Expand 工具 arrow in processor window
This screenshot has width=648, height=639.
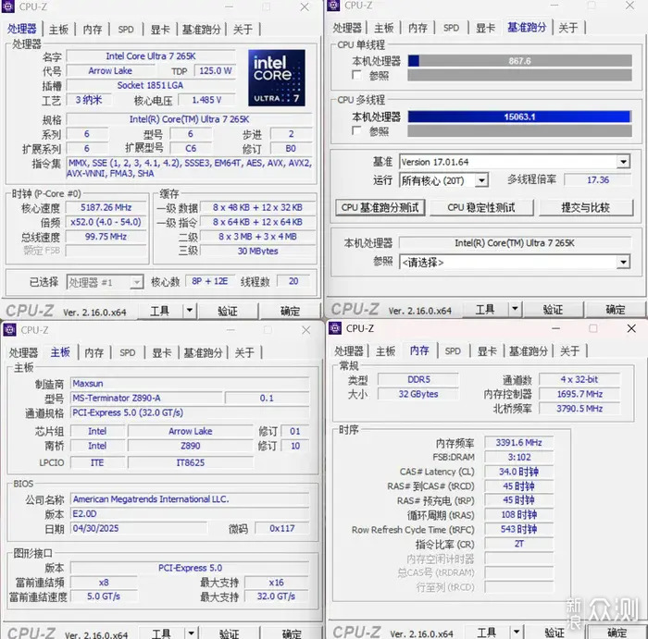click(x=189, y=311)
